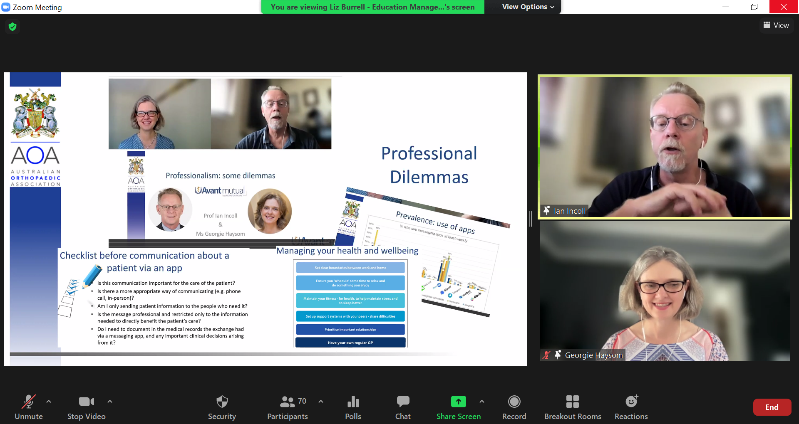Viewport: 799px width, 424px height.
Task: Select Ian Incoll's video tile
Action: 665,147
